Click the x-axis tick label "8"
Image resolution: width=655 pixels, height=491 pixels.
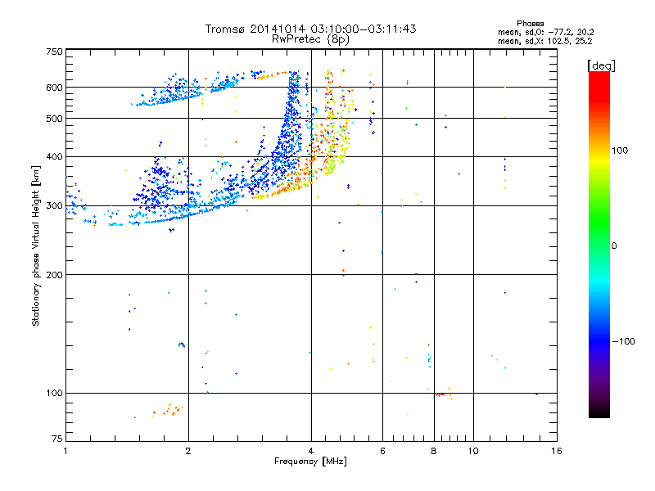click(x=434, y=451)
